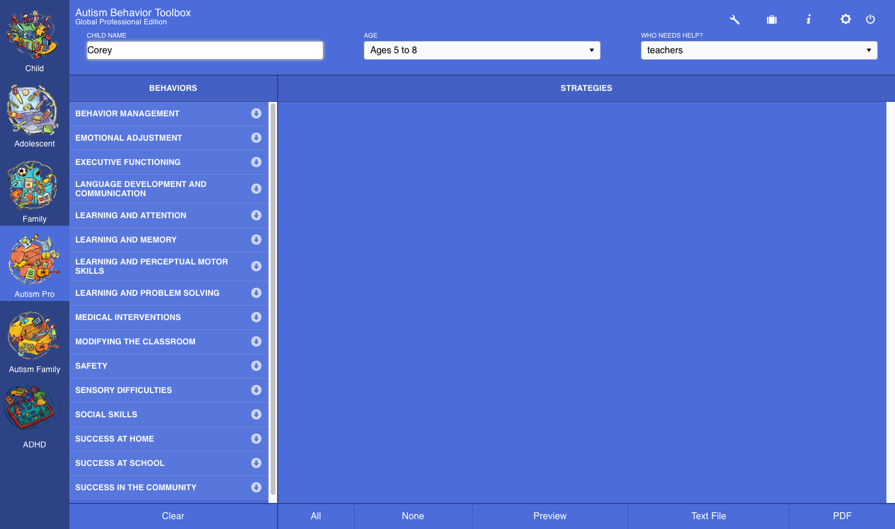The image size is (895, 529).
Task: Click the briefcase icon in header
Action: click(x=772, y=20)
